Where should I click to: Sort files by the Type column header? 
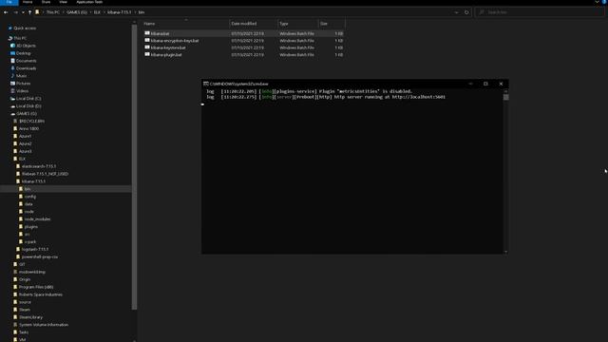[297, 24]
